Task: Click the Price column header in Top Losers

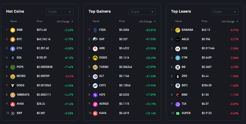Action: coord(204,21)
